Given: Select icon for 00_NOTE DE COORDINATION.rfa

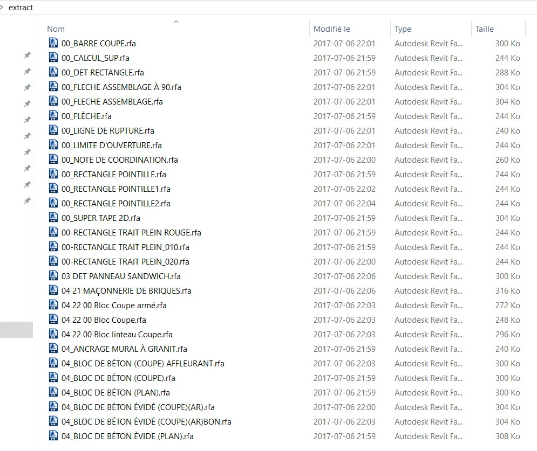Looking at the screenshot, I should pyautogui.click(x=53, y=159).
